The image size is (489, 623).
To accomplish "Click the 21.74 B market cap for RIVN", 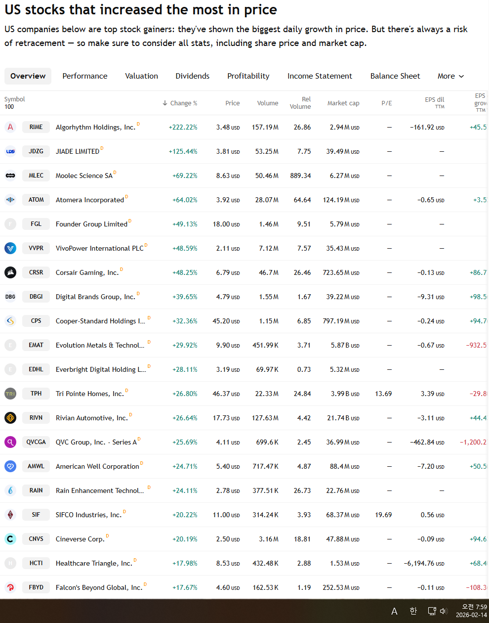I will [x=343, y=418].
